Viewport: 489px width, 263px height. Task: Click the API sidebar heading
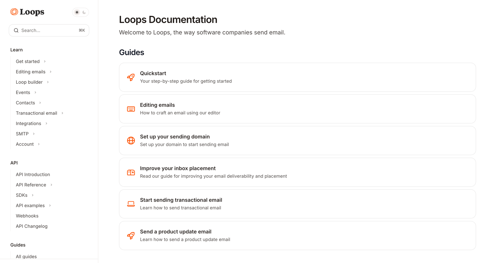click(14, 163)
